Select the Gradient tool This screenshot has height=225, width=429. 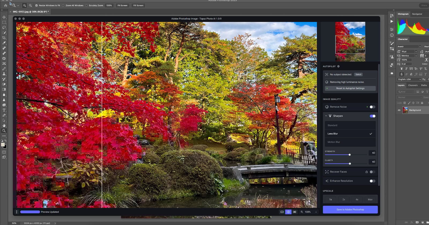tap(4, 89)
